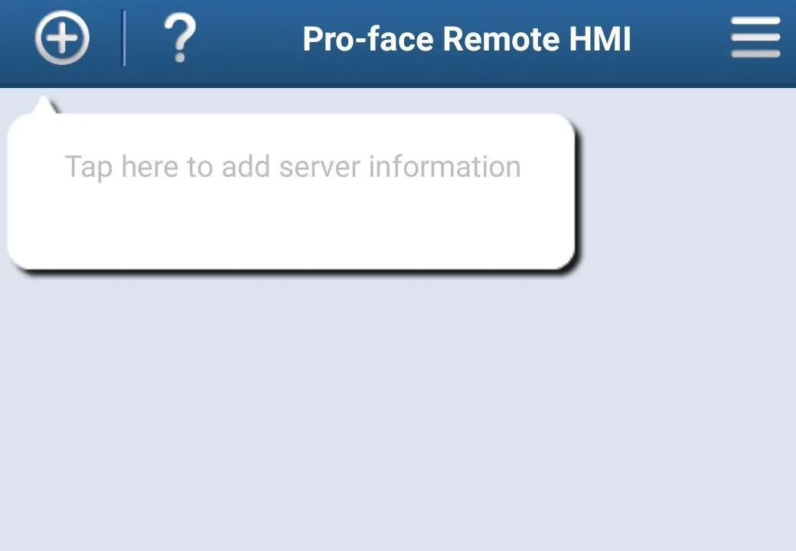Select the word 'Remote' in the header

(x=501, y=39)
